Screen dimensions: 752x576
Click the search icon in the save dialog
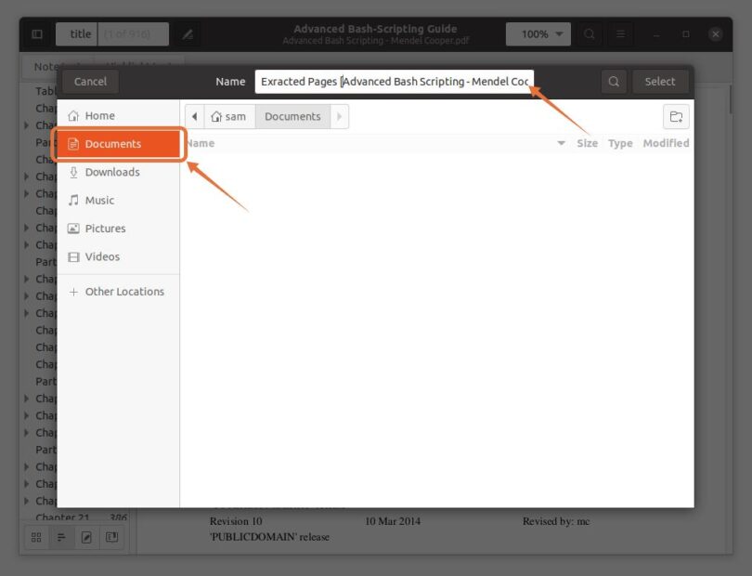click(x=613, y=82)
